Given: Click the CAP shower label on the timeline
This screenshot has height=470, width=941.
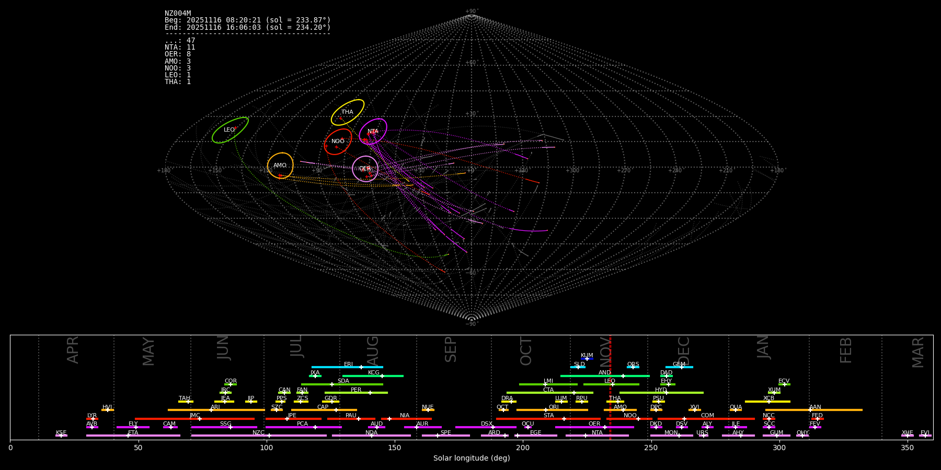Looking at the screenshot, I should (323, 407).
